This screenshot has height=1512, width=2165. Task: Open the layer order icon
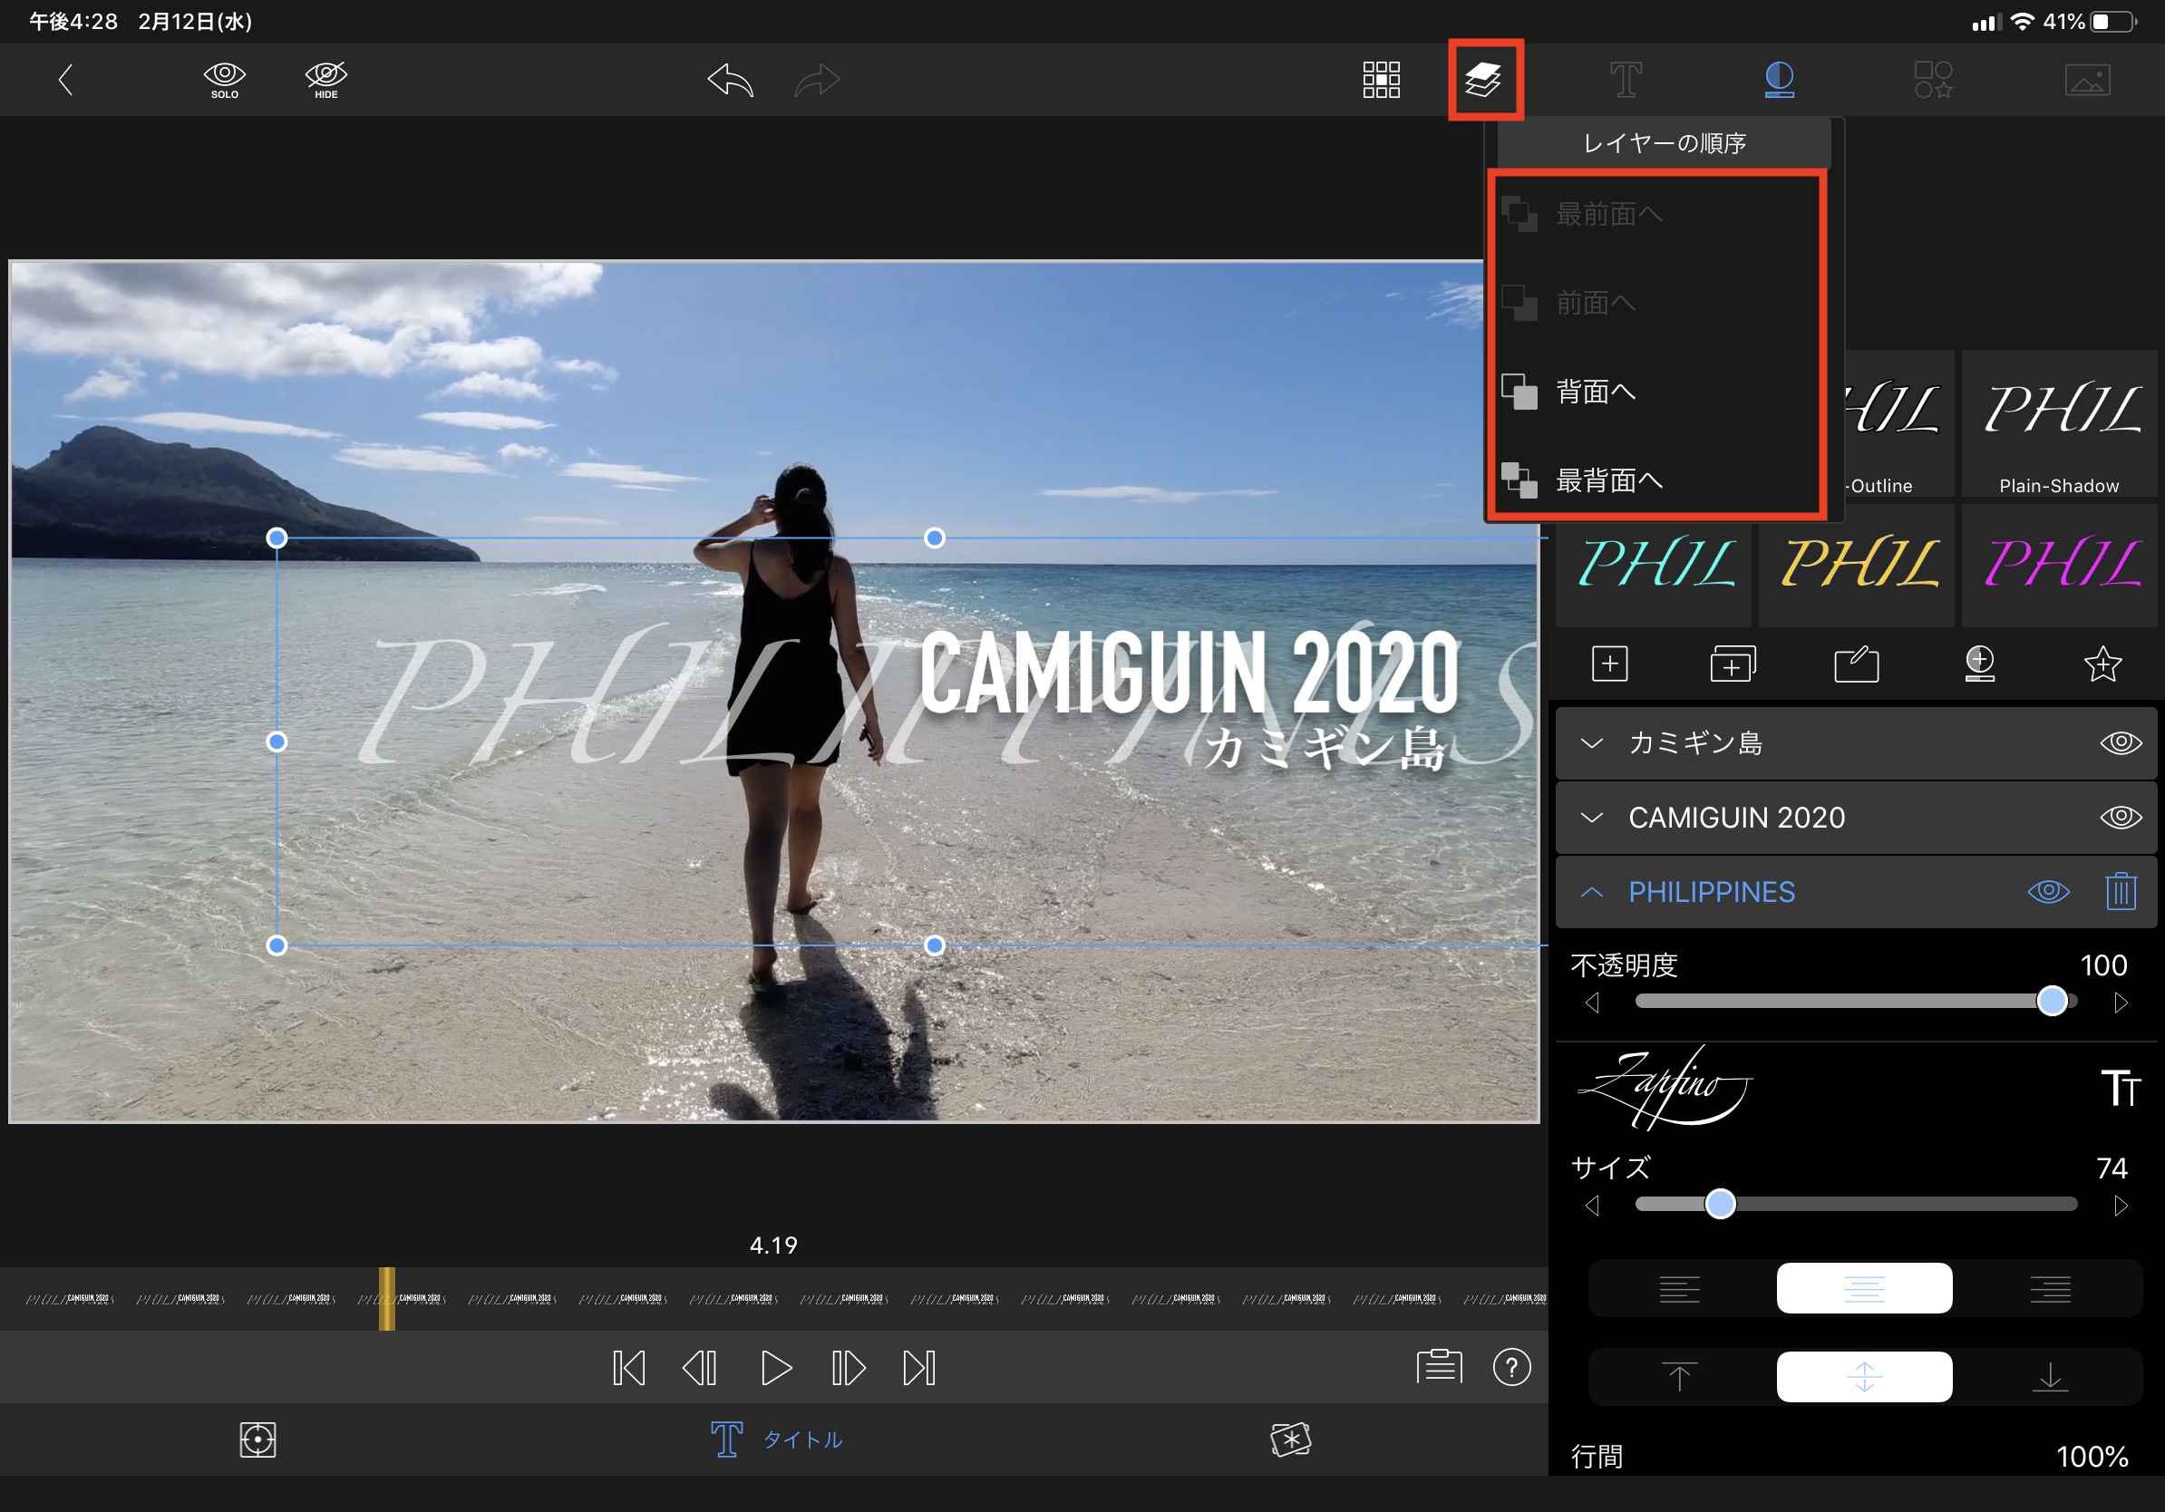click(x=1484, y=79)
